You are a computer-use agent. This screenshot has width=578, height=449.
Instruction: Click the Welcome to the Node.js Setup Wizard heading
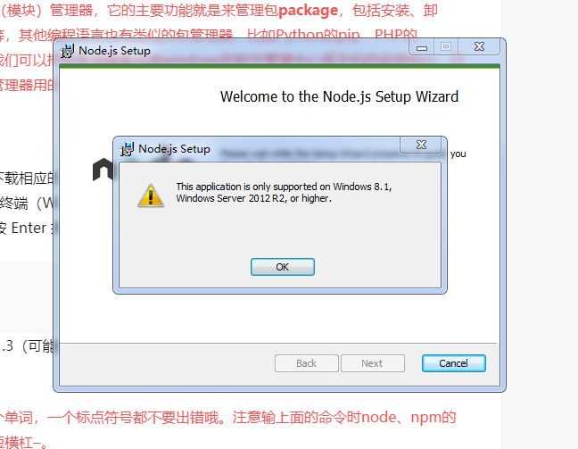[339, 96]
